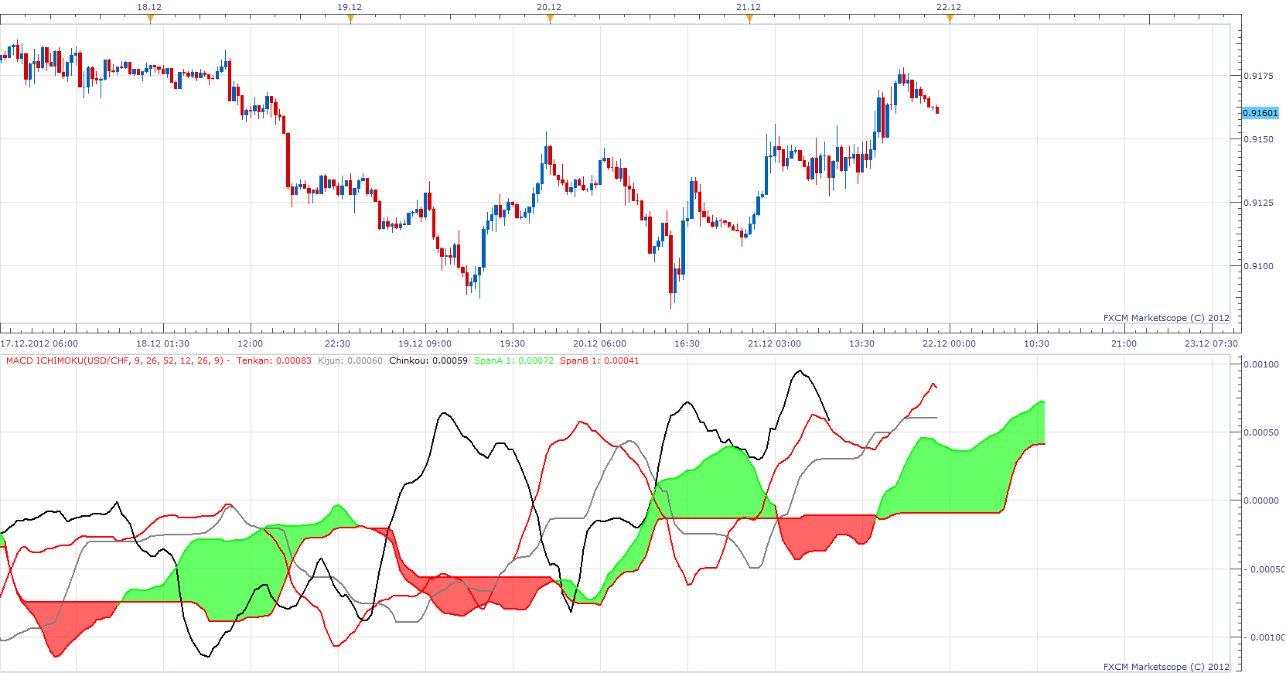Click the 0.9100 price axis label
This screenshot has width=1286, height=673.
(1258, 266)
